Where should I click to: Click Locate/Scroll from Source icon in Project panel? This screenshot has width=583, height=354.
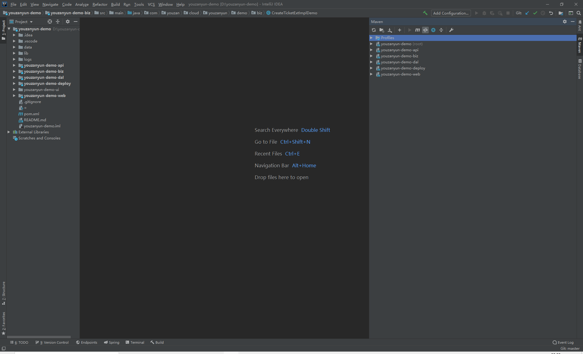pyautogui.click(x=50, y=22)
